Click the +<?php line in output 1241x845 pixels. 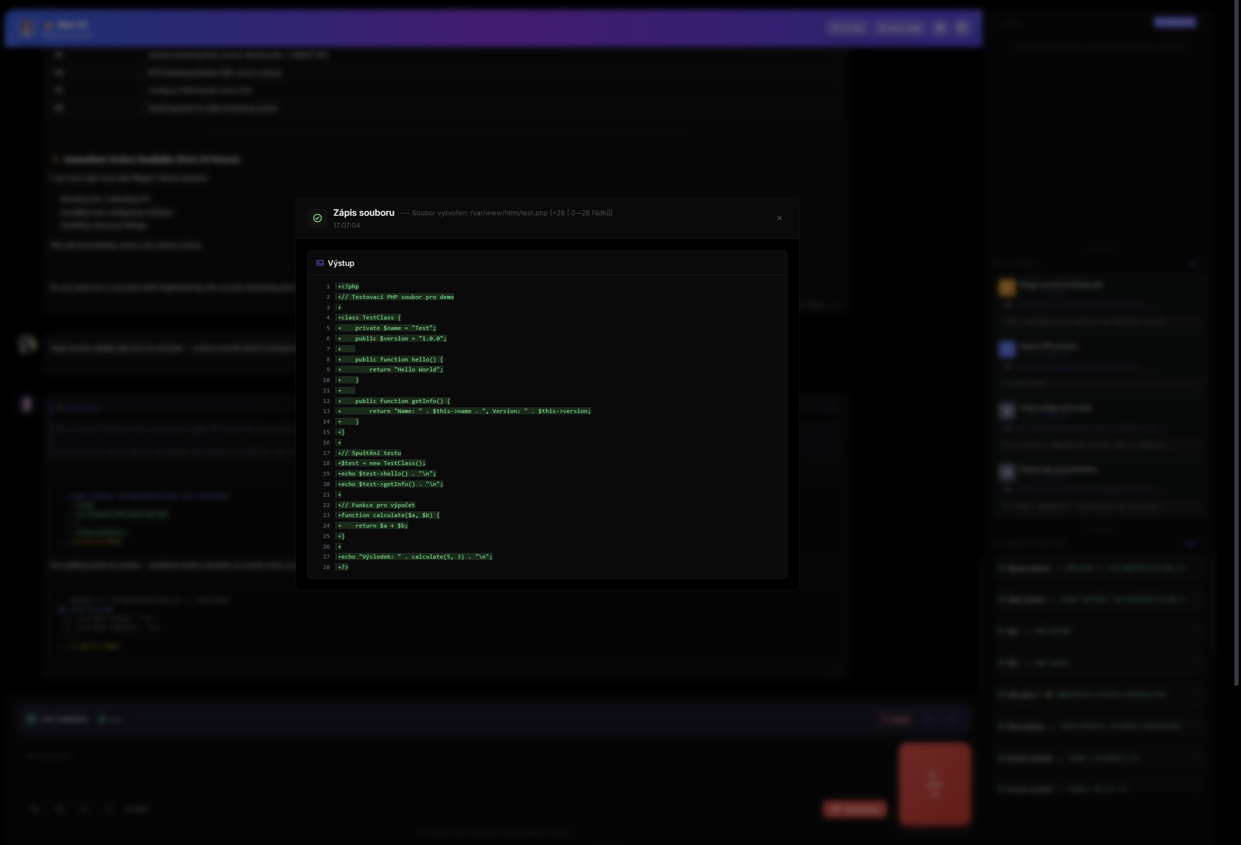pyautogui.click(x=348, y=286)
